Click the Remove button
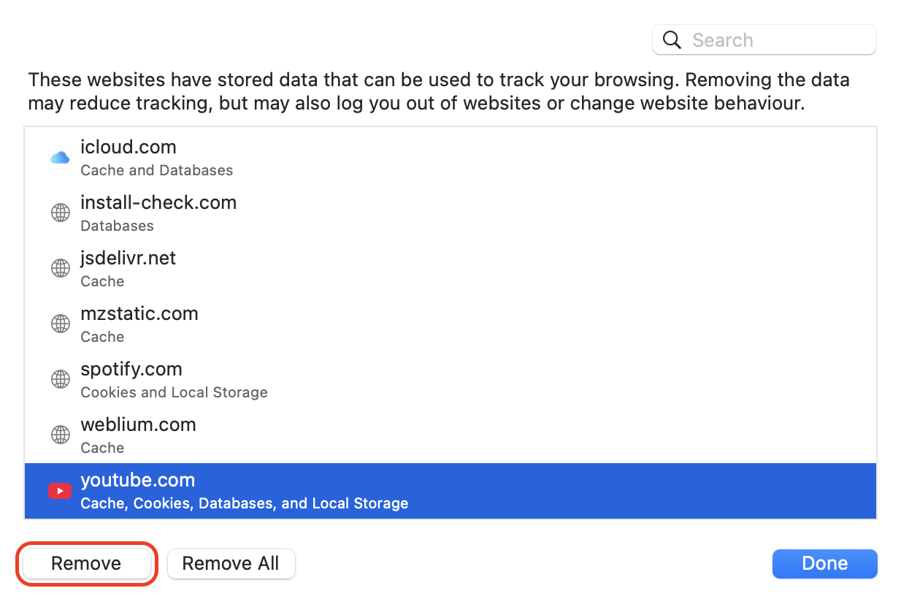This screenshot has height=599, width=901. 85,563
